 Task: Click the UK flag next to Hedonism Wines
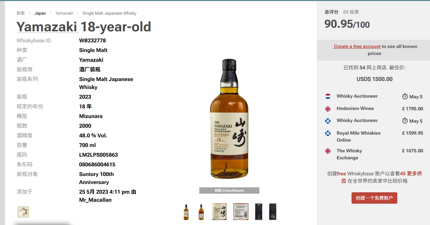[328, 109]
